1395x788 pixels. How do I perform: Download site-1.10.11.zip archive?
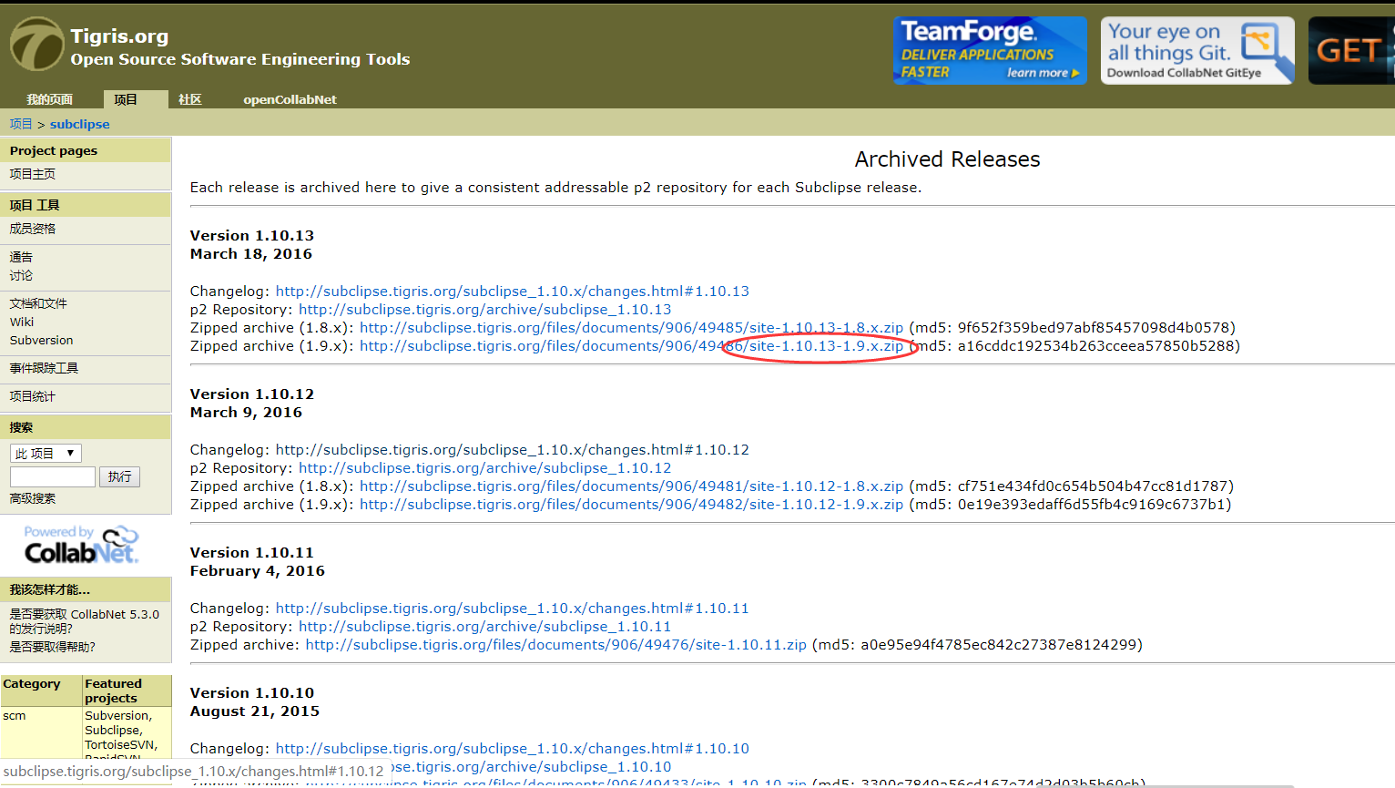[556, 645]
